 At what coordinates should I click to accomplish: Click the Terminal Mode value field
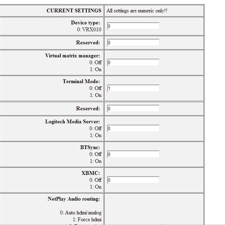pyautogui.click(x=133, y=88)
